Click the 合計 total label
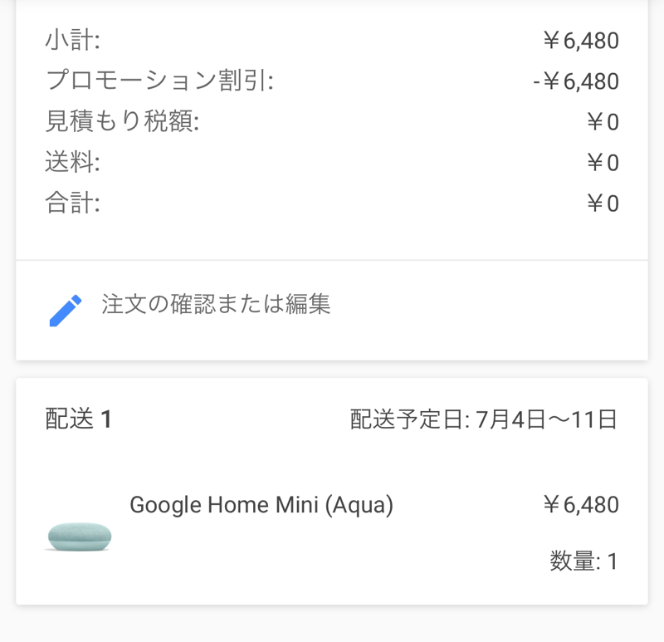Viewport: 664px width, 642px height. click(73, 203)
